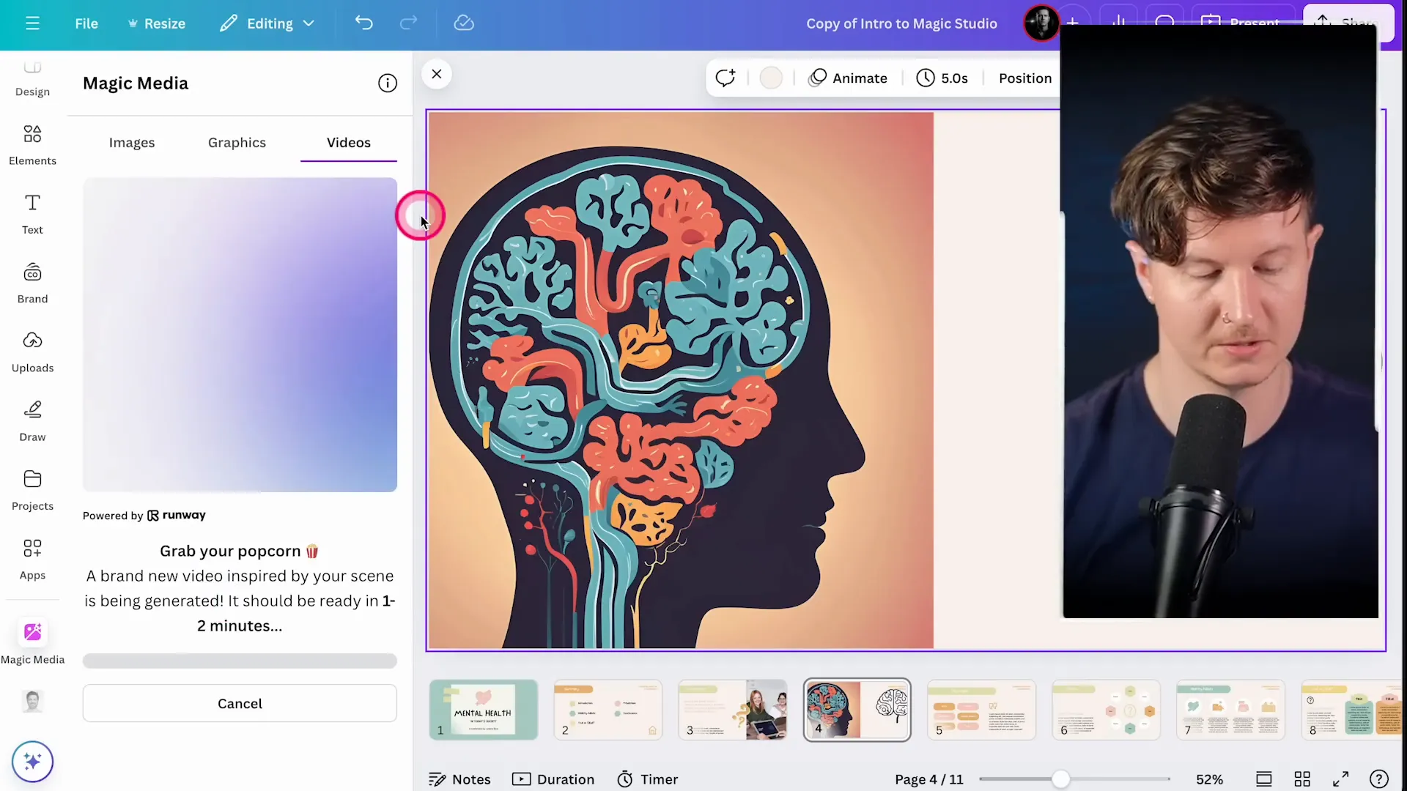Click the Runway powered-by logo
The image size is (1407, 791).
(x=177, y=516)
